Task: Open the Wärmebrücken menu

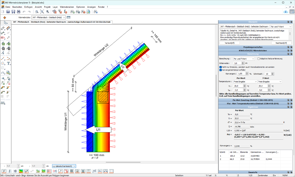Action: tap(67, 7)
